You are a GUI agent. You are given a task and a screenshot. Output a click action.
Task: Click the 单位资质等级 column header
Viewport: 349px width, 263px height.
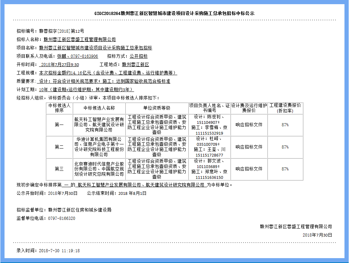pyautogui.click(x=157, y=108)
